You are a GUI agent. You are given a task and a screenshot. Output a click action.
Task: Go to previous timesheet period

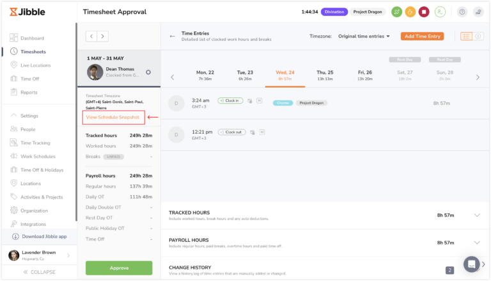(x=91, y=36)
